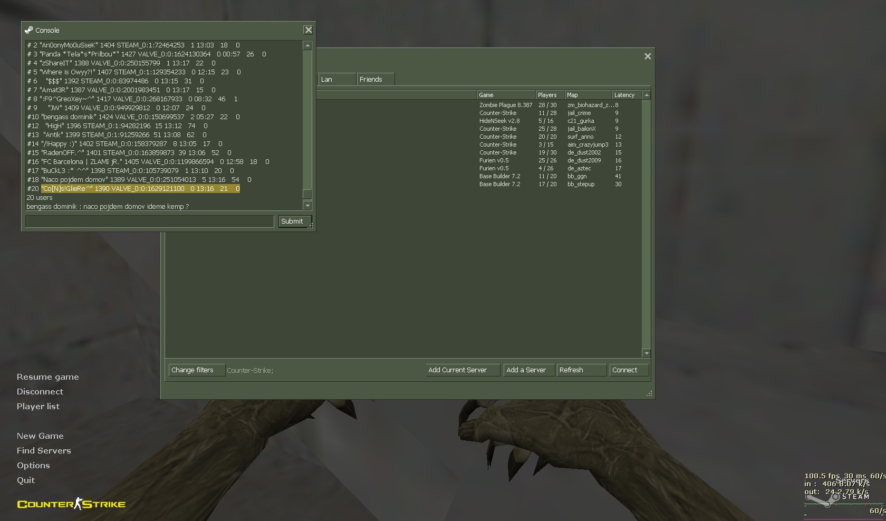886x521 pixels.
Task: Select Find Servers in main menu
Action: tap(44, 451)
